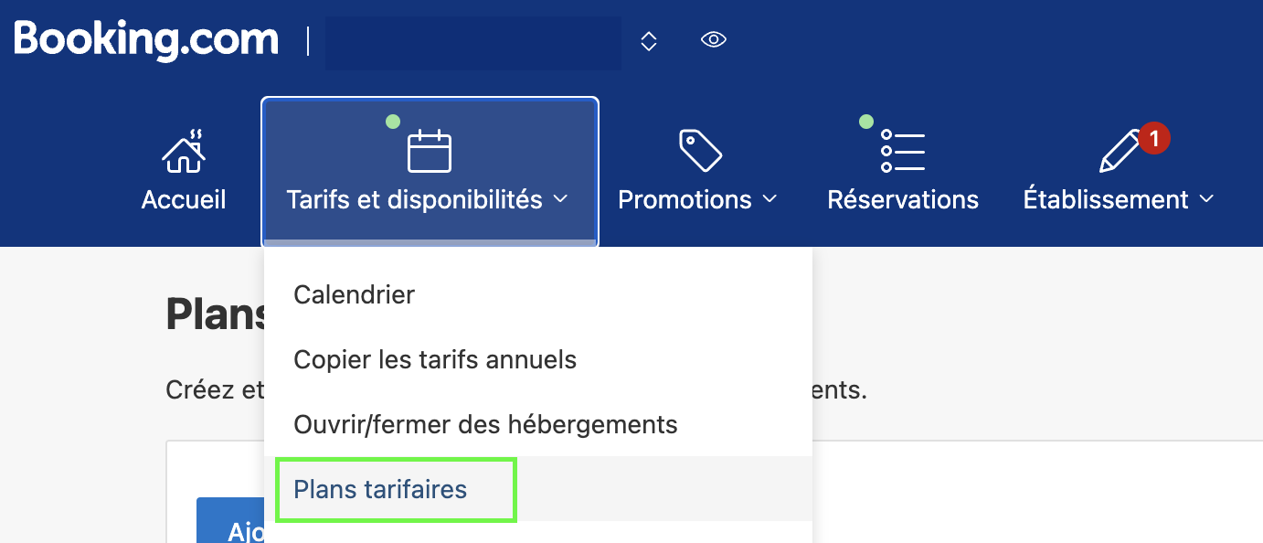Open the Accueil house icon

(184, 151)
